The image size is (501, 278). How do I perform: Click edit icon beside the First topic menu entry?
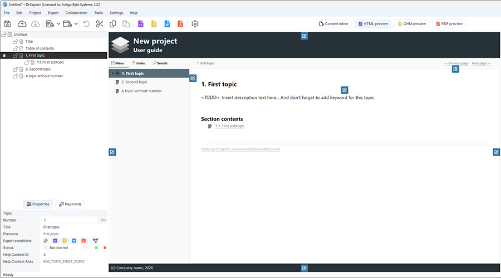[x=193, y=78]
